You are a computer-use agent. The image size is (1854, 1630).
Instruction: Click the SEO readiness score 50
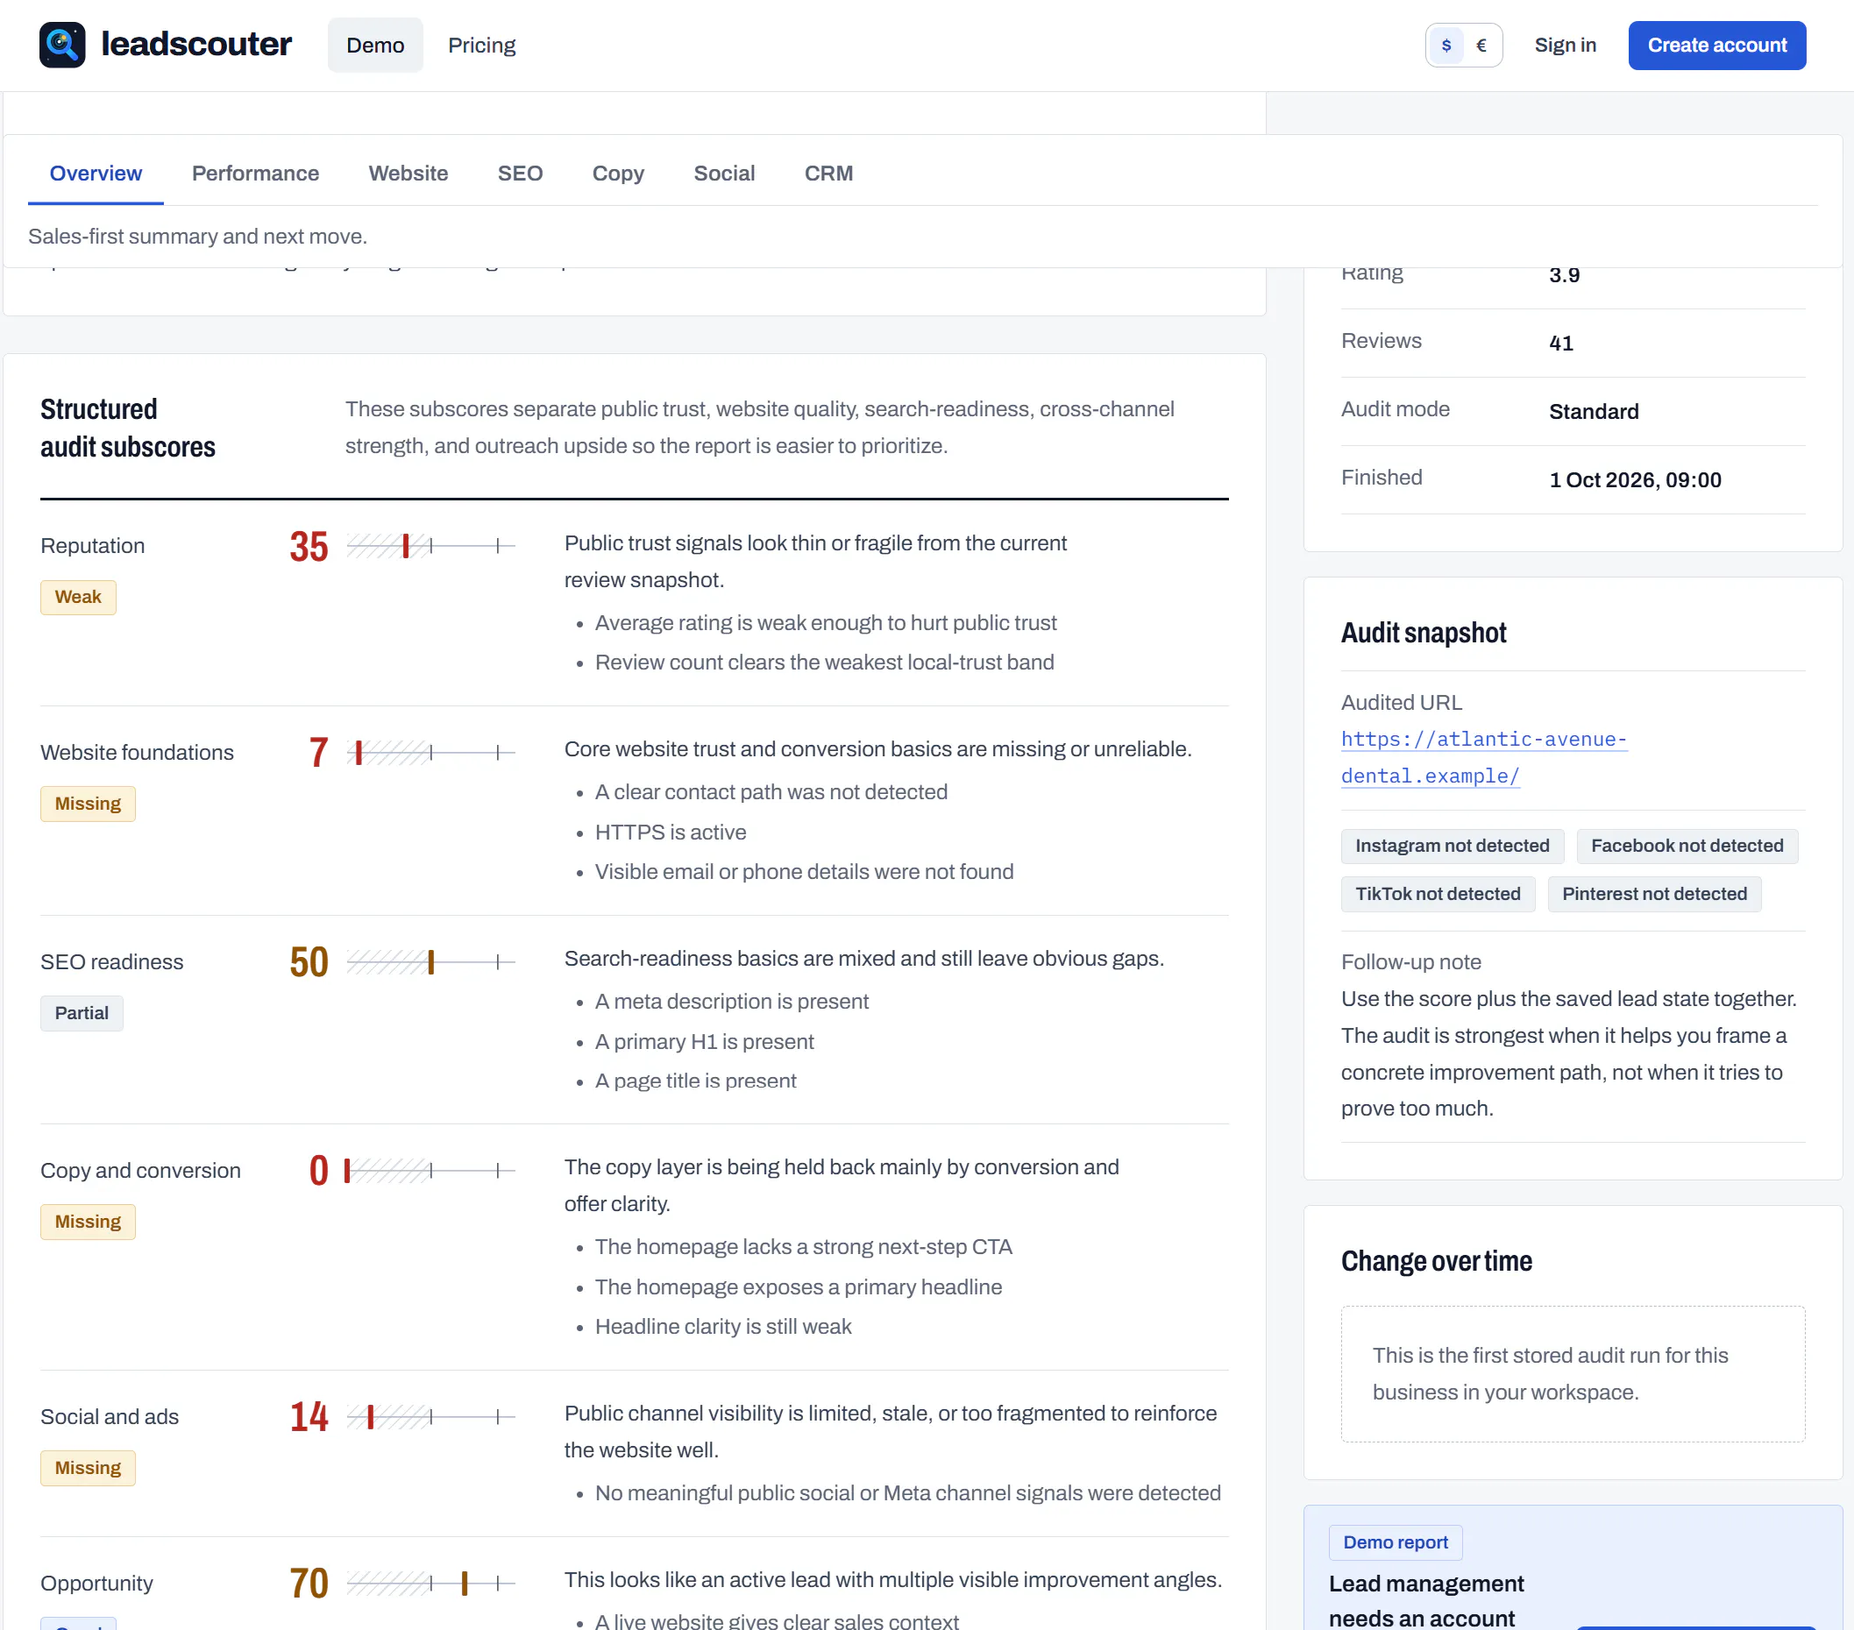(309, 962)
